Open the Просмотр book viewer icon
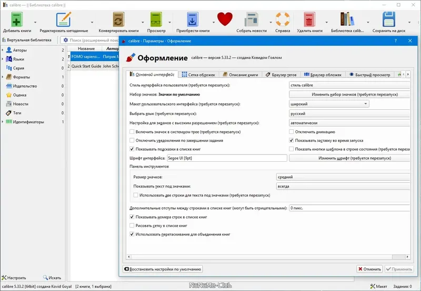 click(x=156, y=19)
